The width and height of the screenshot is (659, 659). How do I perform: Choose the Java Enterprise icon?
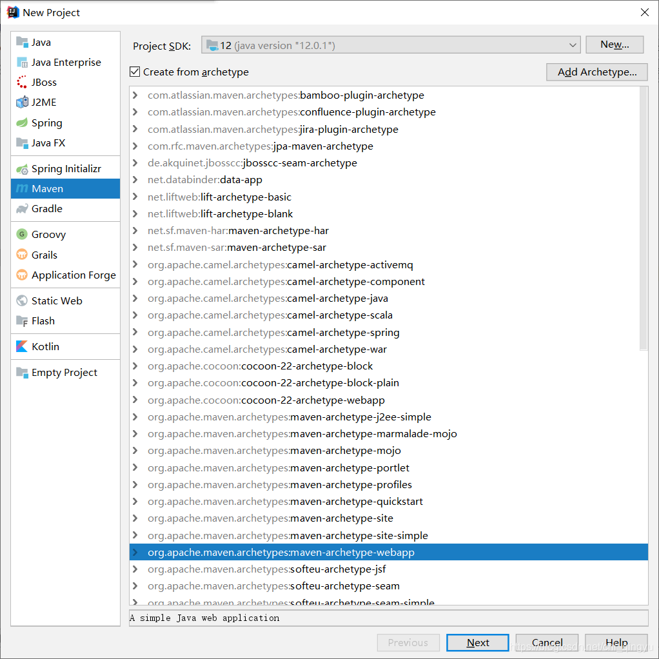(22, 62)
